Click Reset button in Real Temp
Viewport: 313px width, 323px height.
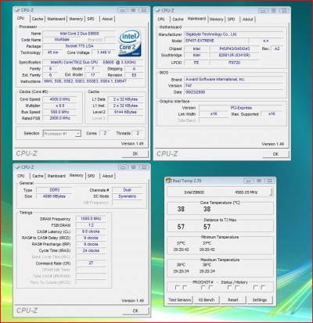point(233,300)
